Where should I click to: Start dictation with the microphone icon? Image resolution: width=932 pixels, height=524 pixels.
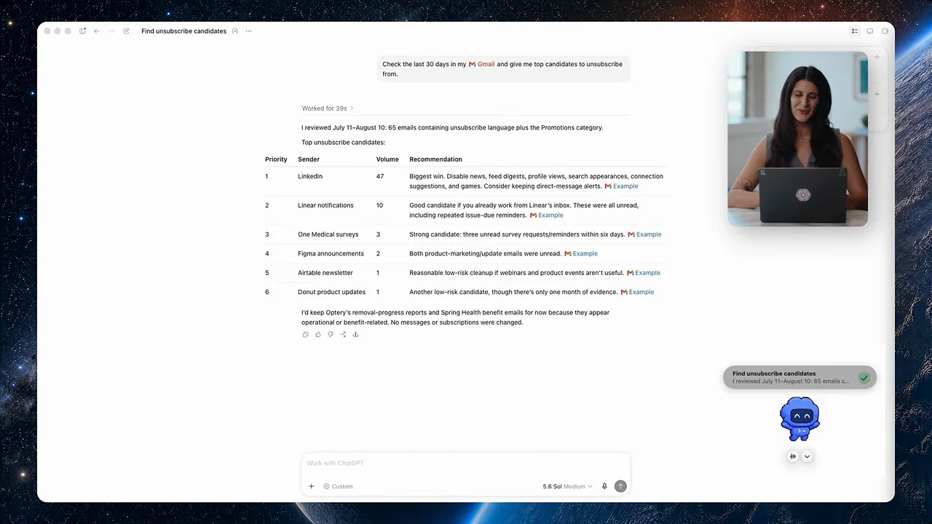tap(604, 486)
